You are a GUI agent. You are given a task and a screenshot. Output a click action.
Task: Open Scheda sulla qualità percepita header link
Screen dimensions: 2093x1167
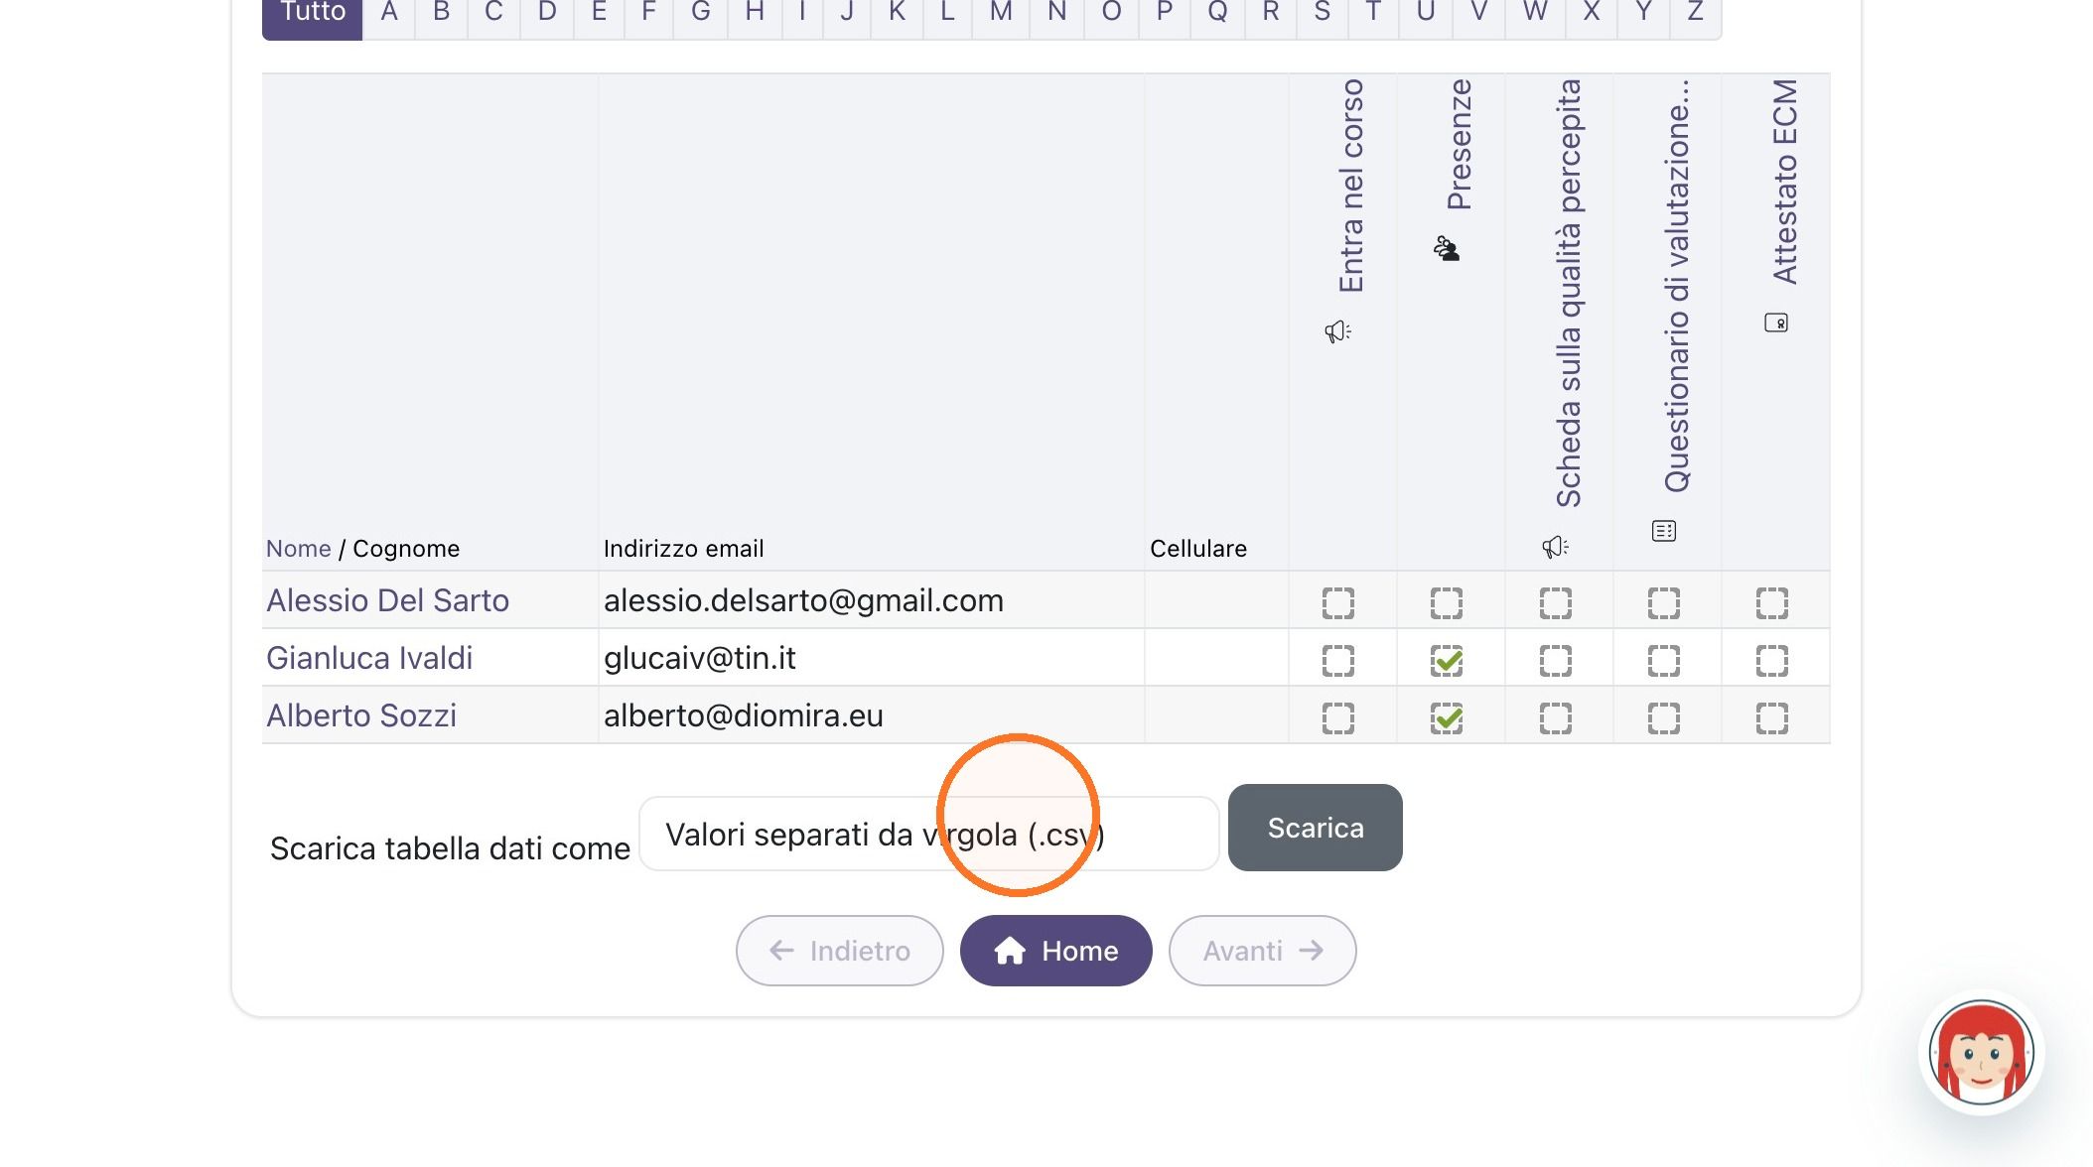(1569, 294)
